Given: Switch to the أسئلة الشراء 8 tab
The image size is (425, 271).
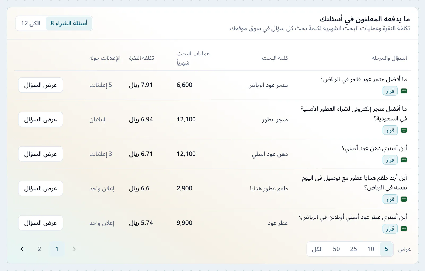Looking at the screenshot, I should 69,23.
